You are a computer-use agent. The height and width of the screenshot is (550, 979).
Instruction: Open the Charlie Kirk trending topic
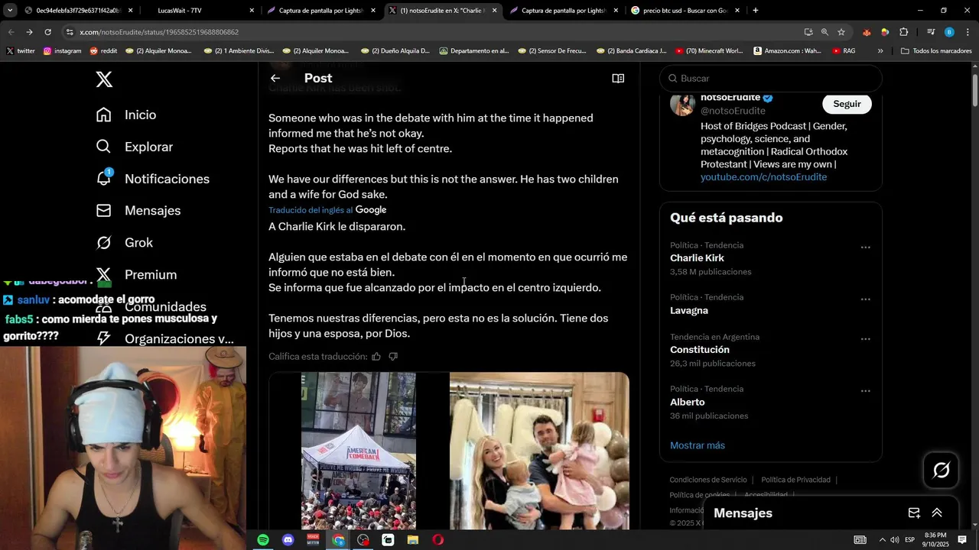(697, 258)
